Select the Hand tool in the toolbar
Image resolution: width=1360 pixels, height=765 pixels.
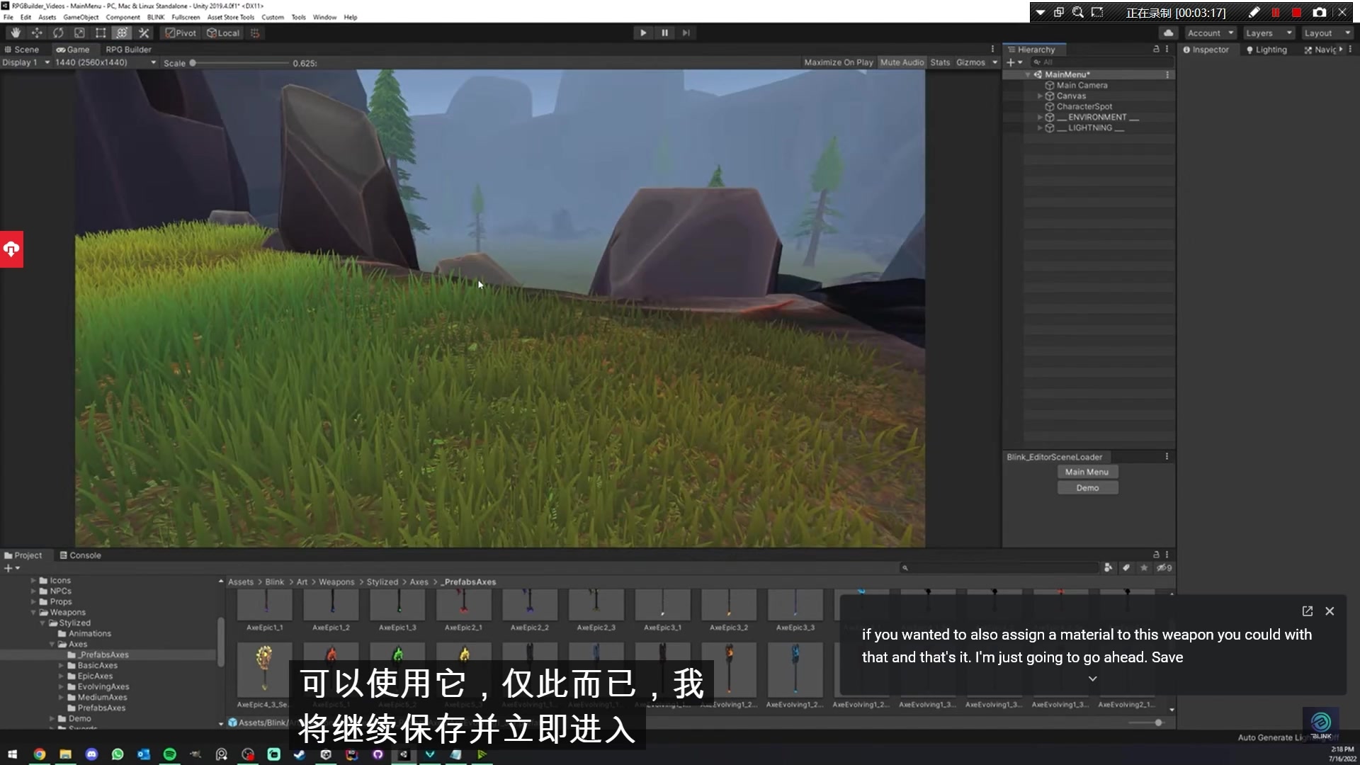pyautogui.click(x=15, y=33)
